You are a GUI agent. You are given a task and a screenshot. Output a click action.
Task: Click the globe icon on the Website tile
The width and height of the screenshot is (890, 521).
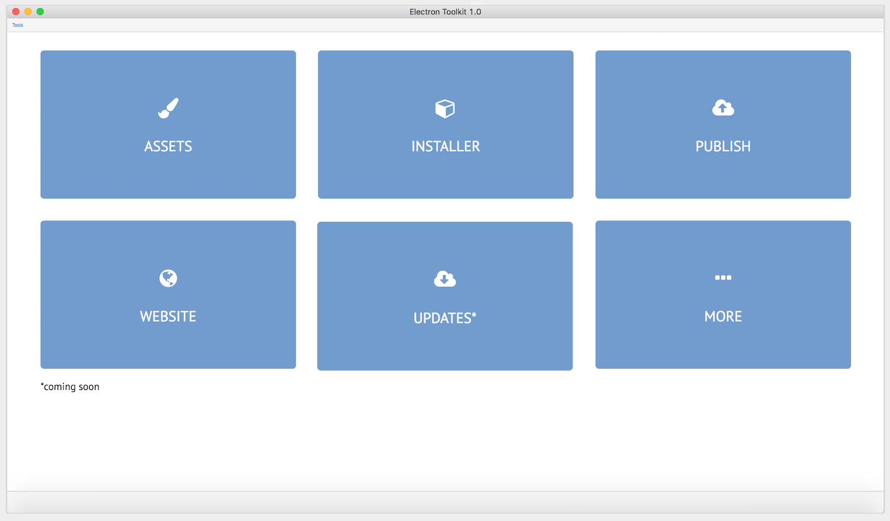point(168,279)
